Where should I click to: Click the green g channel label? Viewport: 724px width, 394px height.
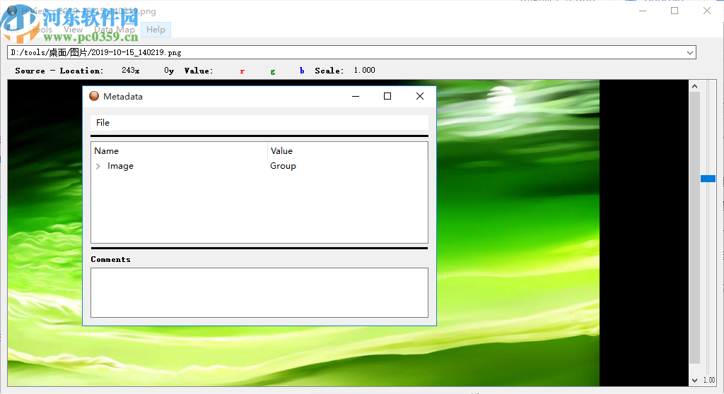click(273, 71)
